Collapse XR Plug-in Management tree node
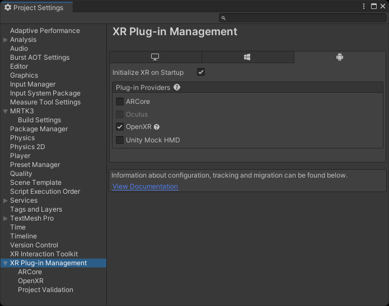 point(6,263)
